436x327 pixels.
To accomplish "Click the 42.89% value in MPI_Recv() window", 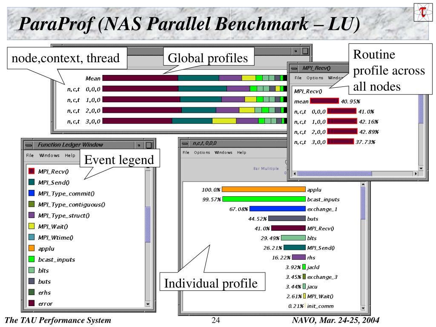I will [369, 132].
